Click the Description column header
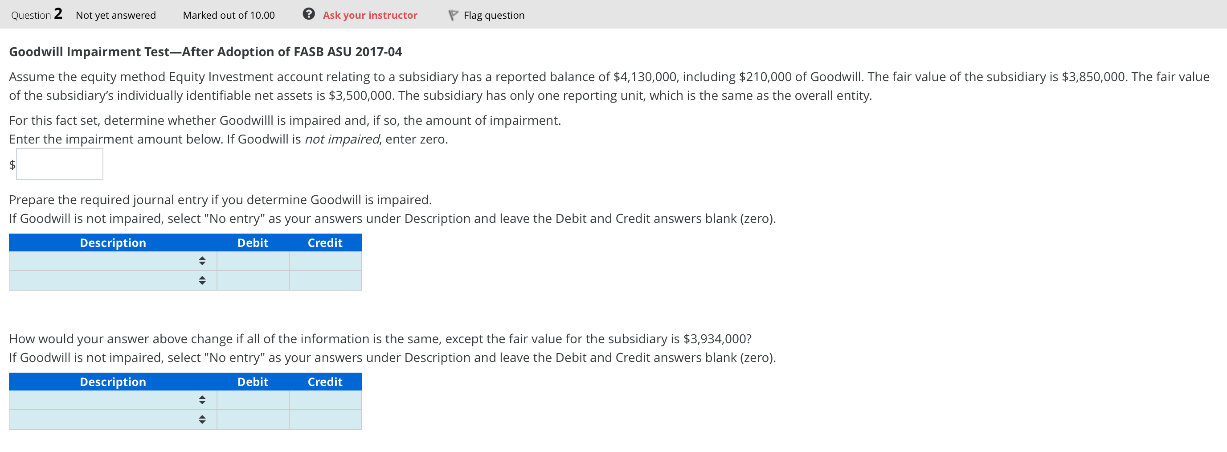This screenshot has width=1227, height=452. 112,242
